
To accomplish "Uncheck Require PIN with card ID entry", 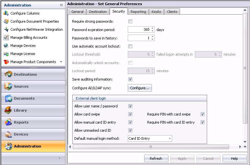I will [203, 122].
